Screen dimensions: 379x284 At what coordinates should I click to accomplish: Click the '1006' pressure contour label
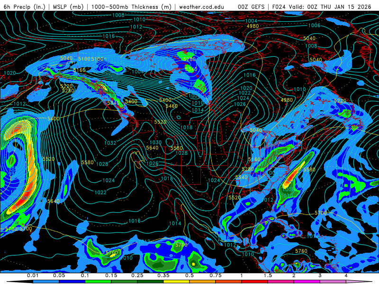(314, 26)
